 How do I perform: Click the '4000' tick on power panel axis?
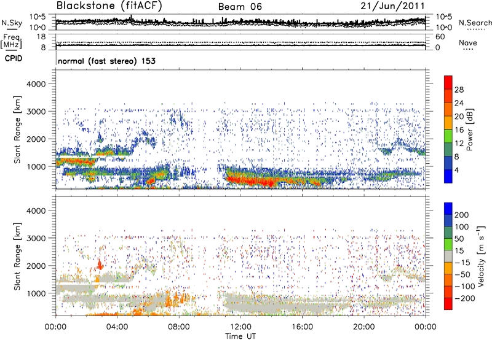36,84
